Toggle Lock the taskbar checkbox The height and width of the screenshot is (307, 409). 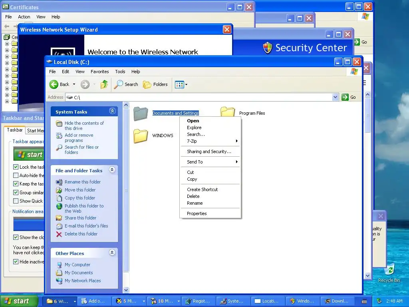tap(16, 167)
